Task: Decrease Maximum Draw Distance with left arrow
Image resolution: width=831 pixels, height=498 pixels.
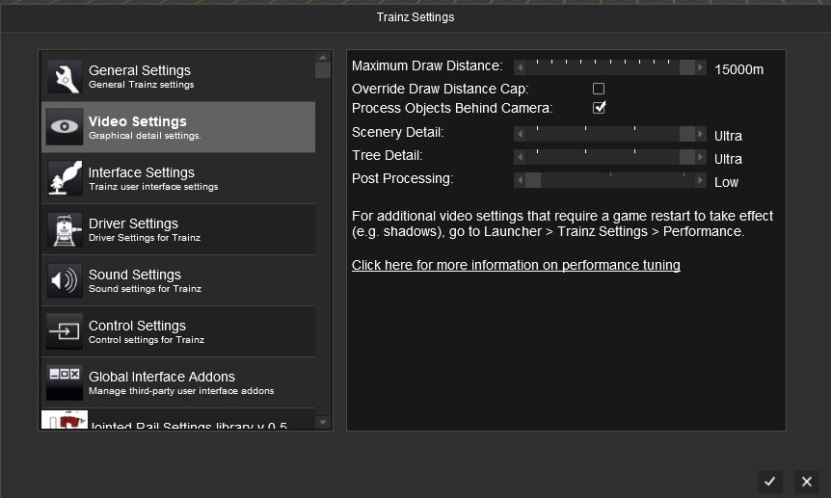Action: click(x=520, y=67)
